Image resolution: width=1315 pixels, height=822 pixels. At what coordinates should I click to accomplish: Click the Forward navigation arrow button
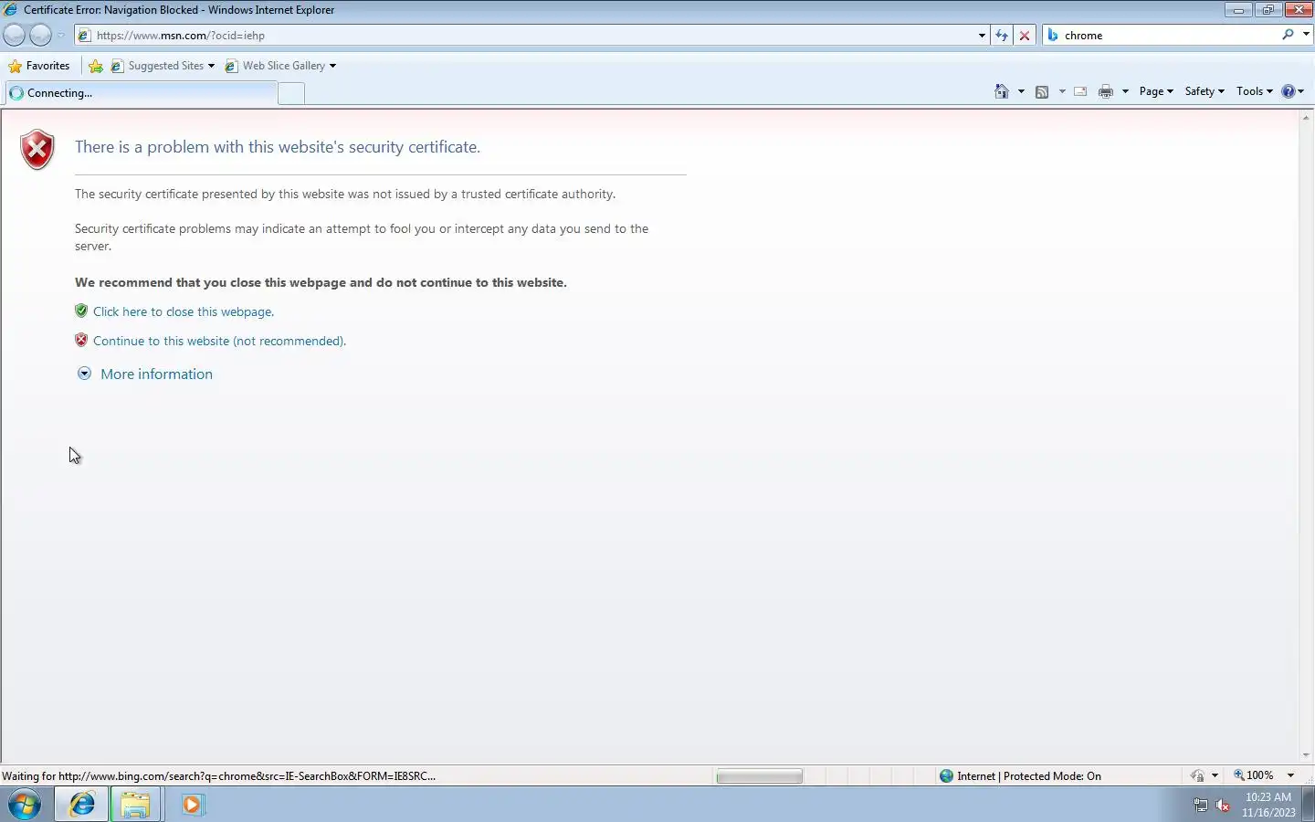coord(41,36)
